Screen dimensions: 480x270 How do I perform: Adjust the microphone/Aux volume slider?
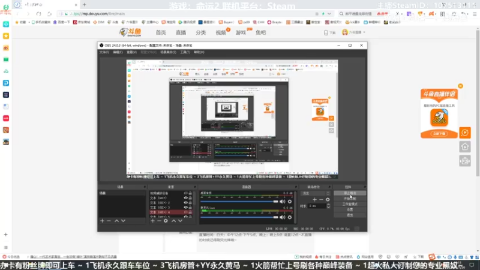point(239,217)
